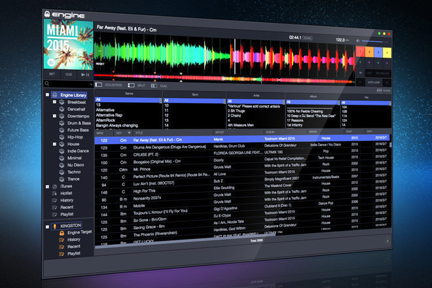Click the Genre filter column header

[x=129, y=94]
